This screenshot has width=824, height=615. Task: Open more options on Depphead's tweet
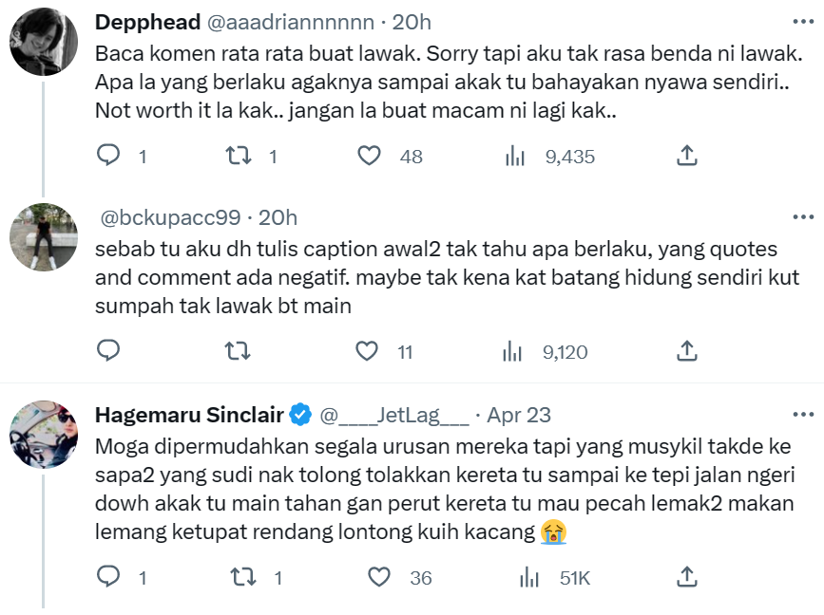[803, 21]
